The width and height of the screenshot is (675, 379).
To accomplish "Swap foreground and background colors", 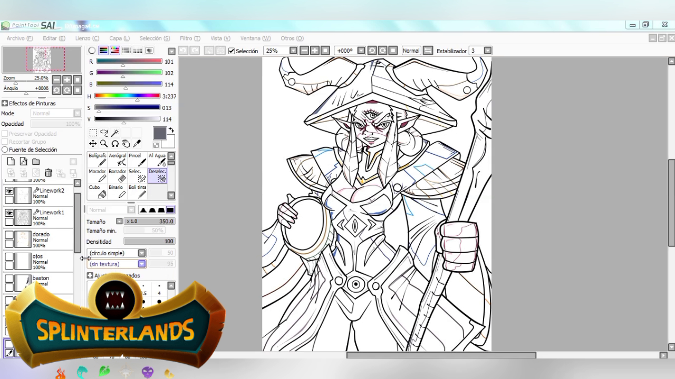I will tap(171, 129).
